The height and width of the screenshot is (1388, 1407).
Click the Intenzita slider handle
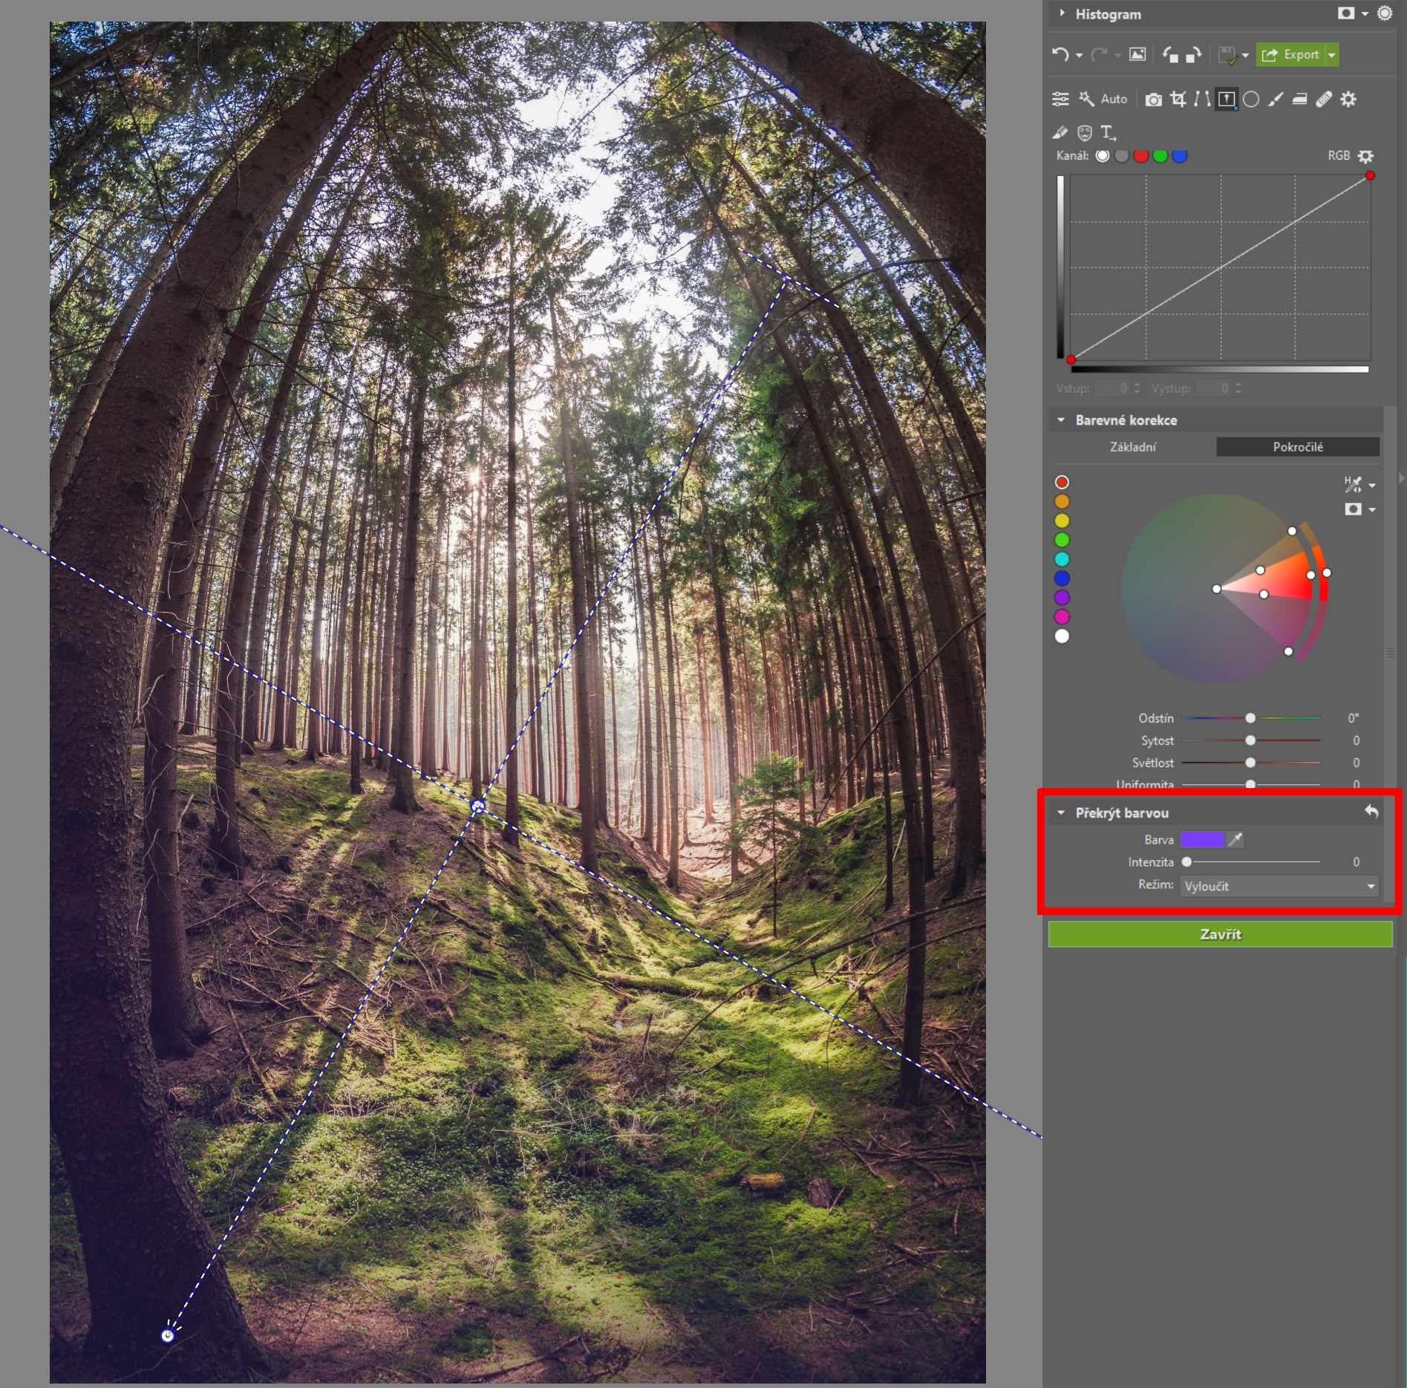[1186, 862]
